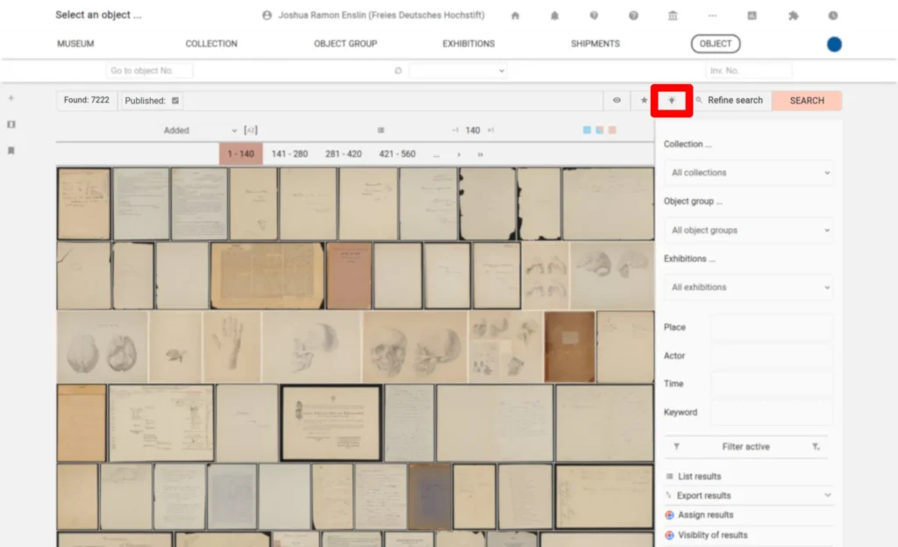Viewport: 898px width, 547px height.
Task: Click the Place input field
Action: click(772, 327)
